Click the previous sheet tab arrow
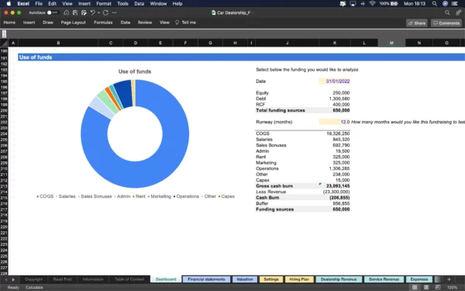 tap(6, 279)
